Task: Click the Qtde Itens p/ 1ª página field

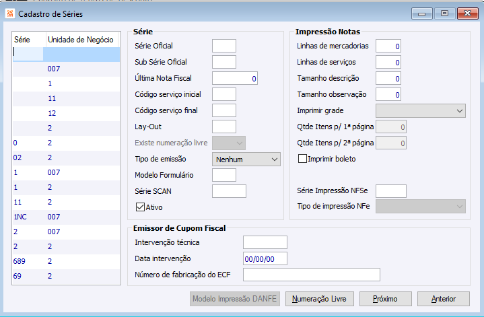Action: [391, 127]
